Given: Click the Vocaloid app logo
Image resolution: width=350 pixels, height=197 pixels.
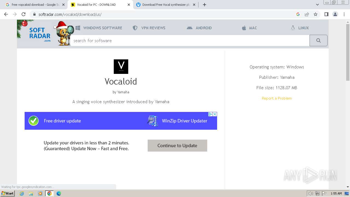Looking at the screenshot, I should 121,66.
